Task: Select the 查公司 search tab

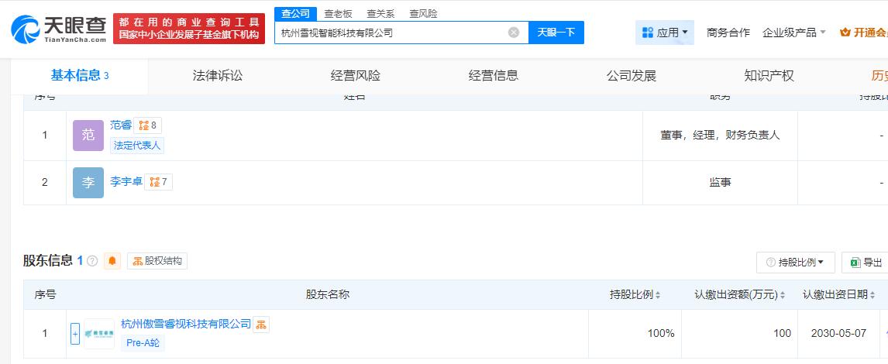Action: coord(296,14)
